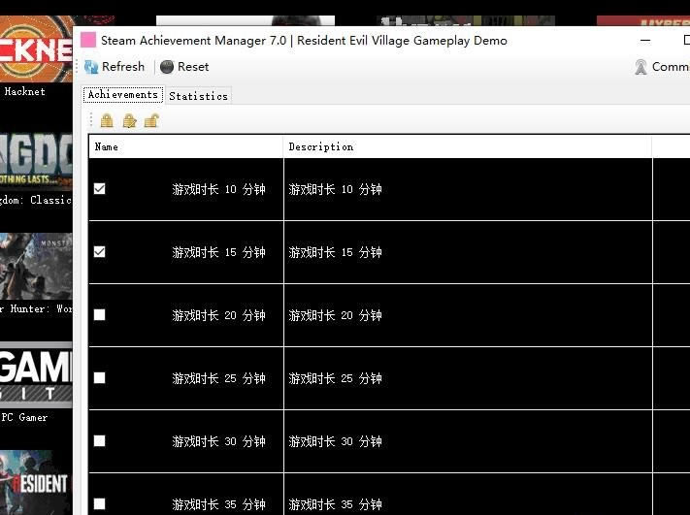The image size is (690, 515).
Task: Sort by the Description column header
Action: click(468, 146)
